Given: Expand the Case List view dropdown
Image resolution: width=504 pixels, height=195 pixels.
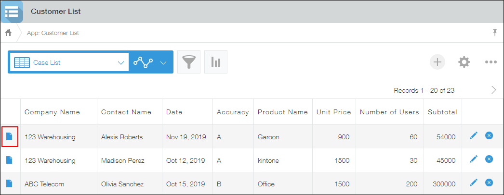Looking at the screenshot, I should pyautogui.click(x=120, y=62).
